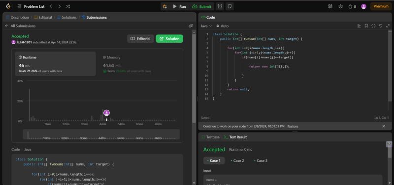Screen dimensions: 394x185
Task: Open the LeetCode home logo
Action: (x=8, y=6)
